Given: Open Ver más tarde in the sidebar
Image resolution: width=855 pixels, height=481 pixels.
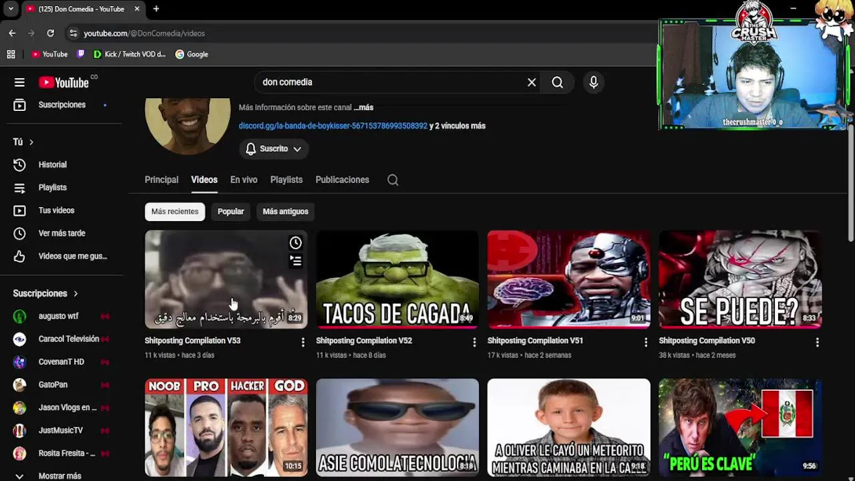Looking at the screenshot, I should point(61,233).
